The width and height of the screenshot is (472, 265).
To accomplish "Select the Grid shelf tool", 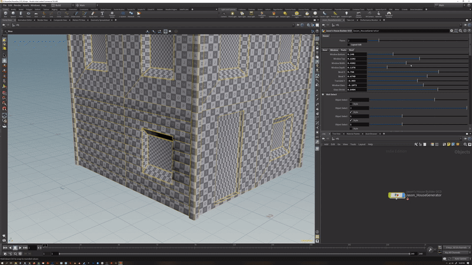I will coord(36,14).
